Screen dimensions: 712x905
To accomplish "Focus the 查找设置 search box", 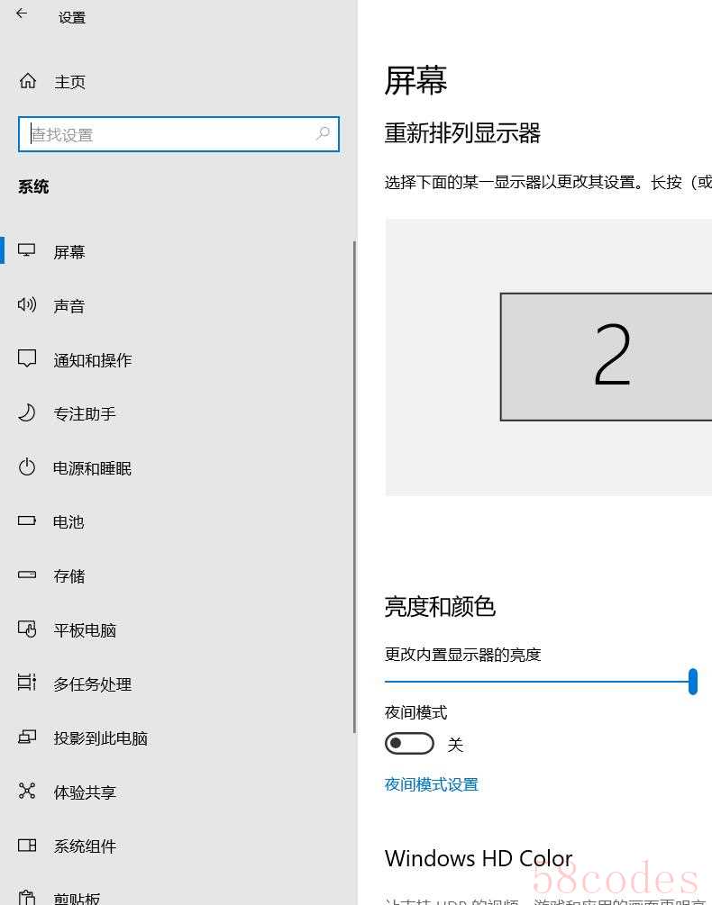I will pos(171,134).
